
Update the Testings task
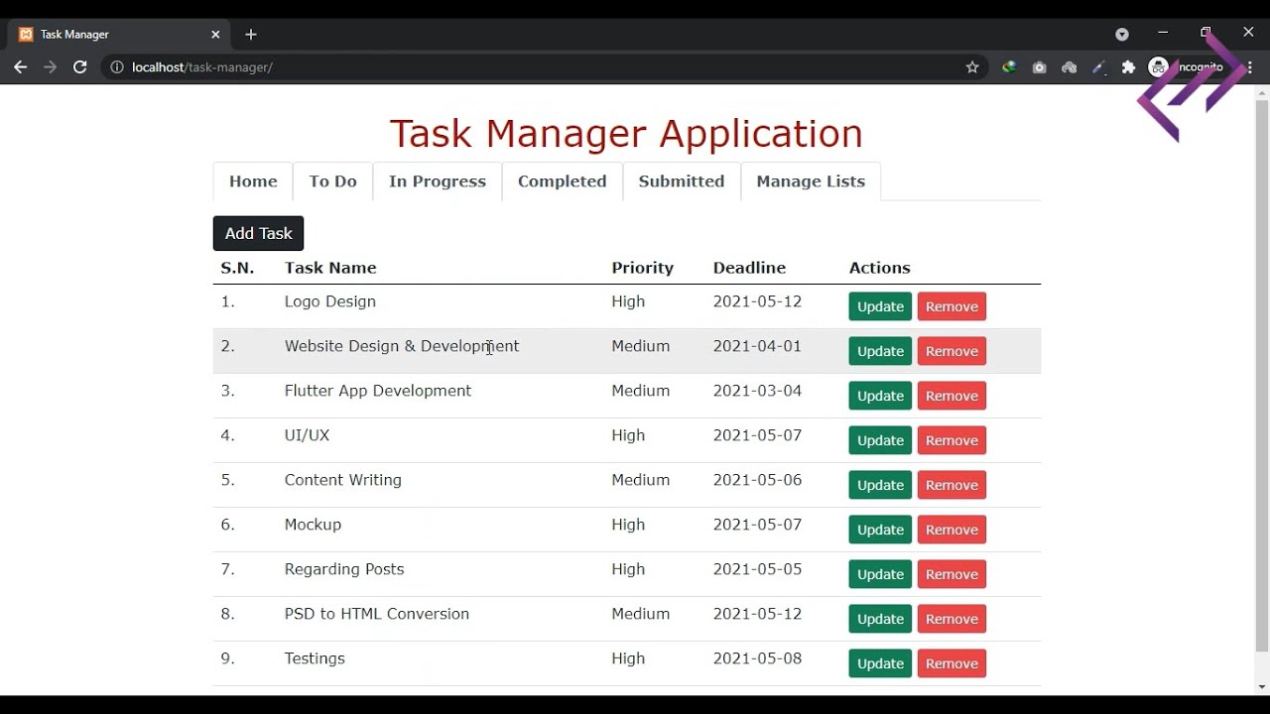click(x=880, y=663)
